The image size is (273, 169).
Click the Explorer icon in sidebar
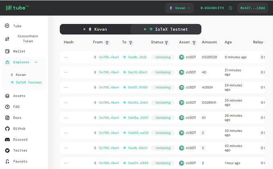coord(7,62)
